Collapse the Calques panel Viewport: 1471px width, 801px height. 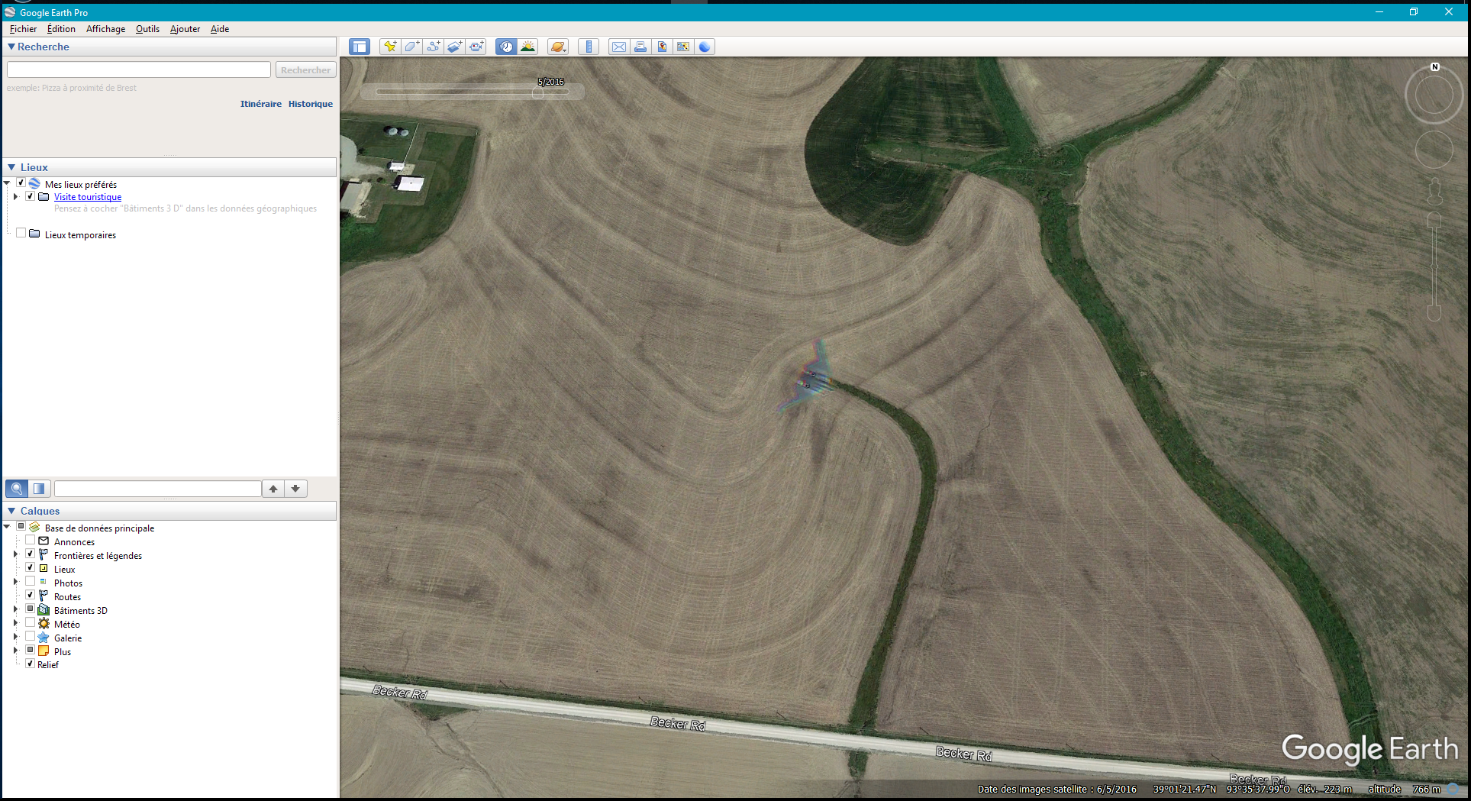pyautogui.click(x=11, y=511)
